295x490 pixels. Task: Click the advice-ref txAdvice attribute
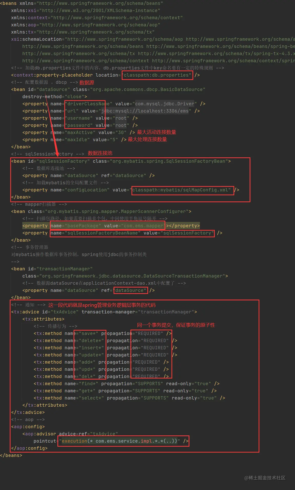[88, 434]
